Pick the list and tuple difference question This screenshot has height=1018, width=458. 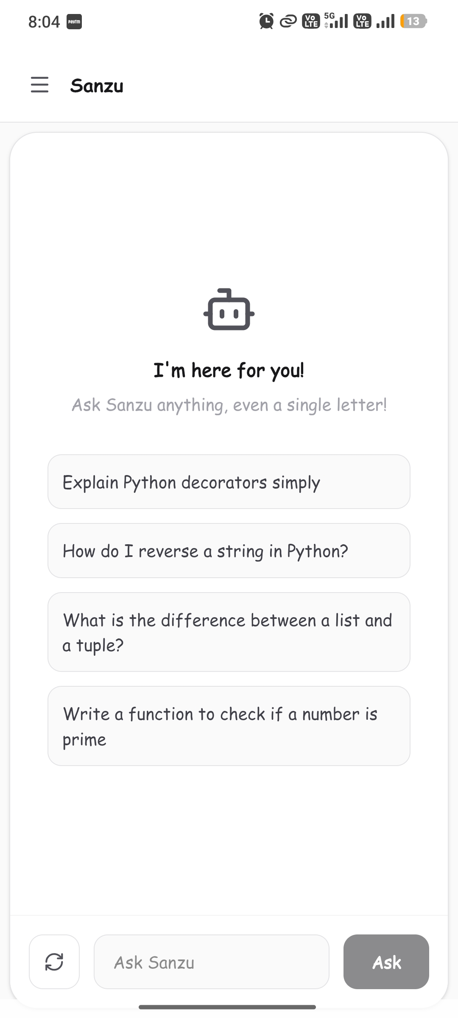tap(229, 632)
